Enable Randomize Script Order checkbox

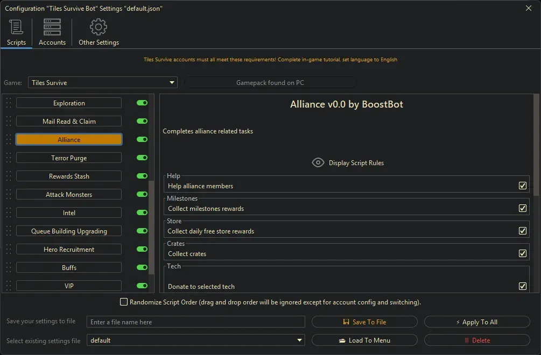(x=124, y=302)
